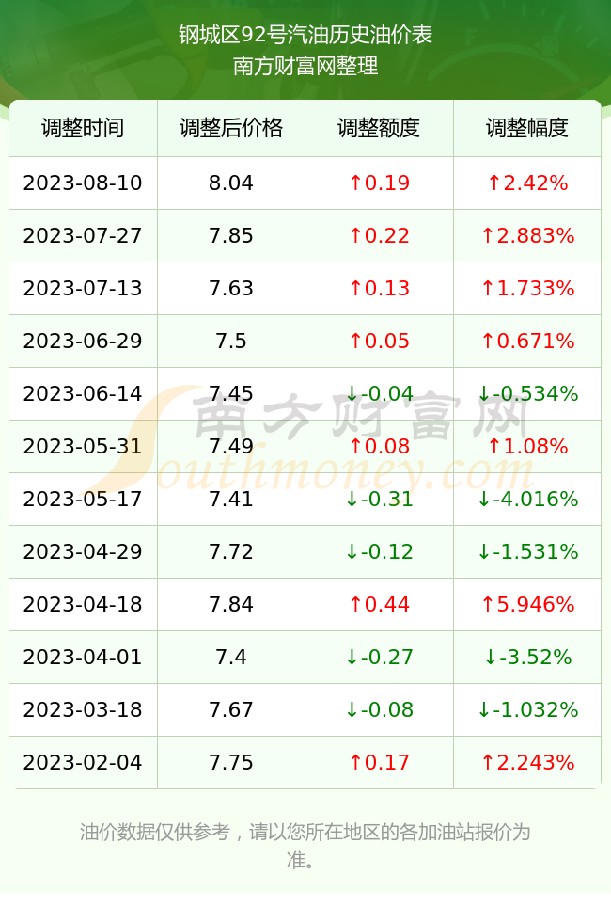Click the 7.72 price cell
Screen dimensions: 611x922
231,551
